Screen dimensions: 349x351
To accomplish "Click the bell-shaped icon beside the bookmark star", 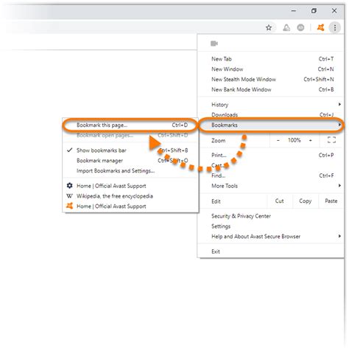I will [286, 27].
